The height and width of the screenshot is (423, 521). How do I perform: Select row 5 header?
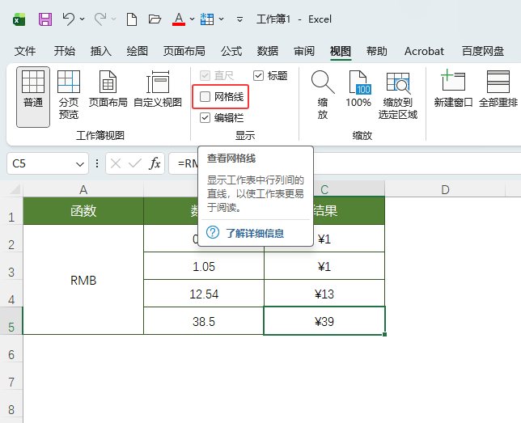(11, 321)
